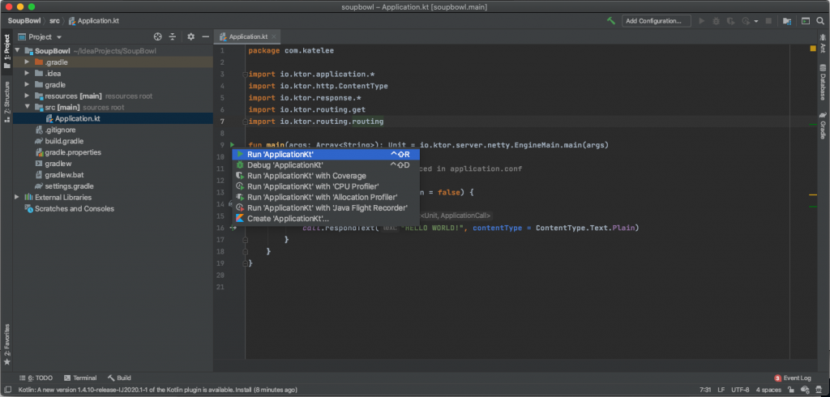
Task: Choose Debug 'ApplicationKt' menu item
Action: tap(326, 165)
